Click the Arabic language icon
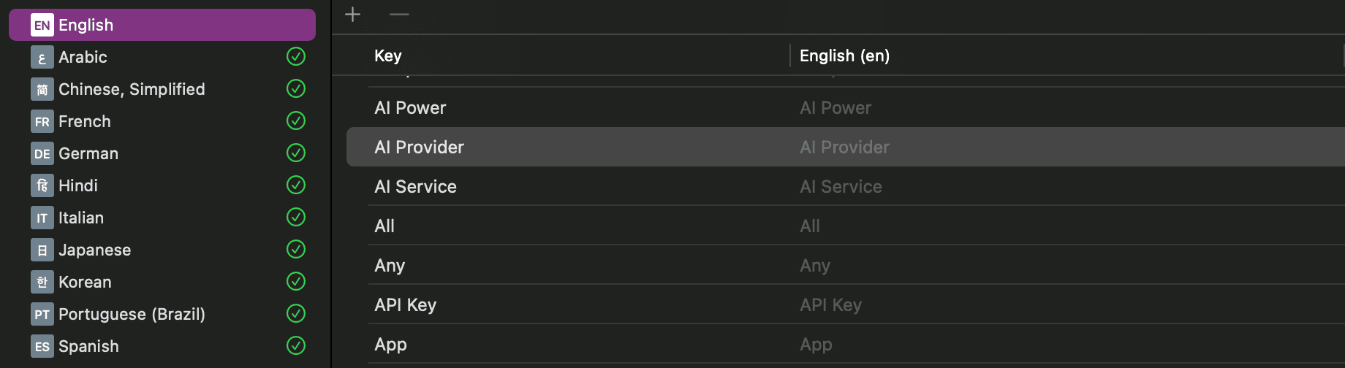This screenshot has width=1345, height=368. point(42,57)
